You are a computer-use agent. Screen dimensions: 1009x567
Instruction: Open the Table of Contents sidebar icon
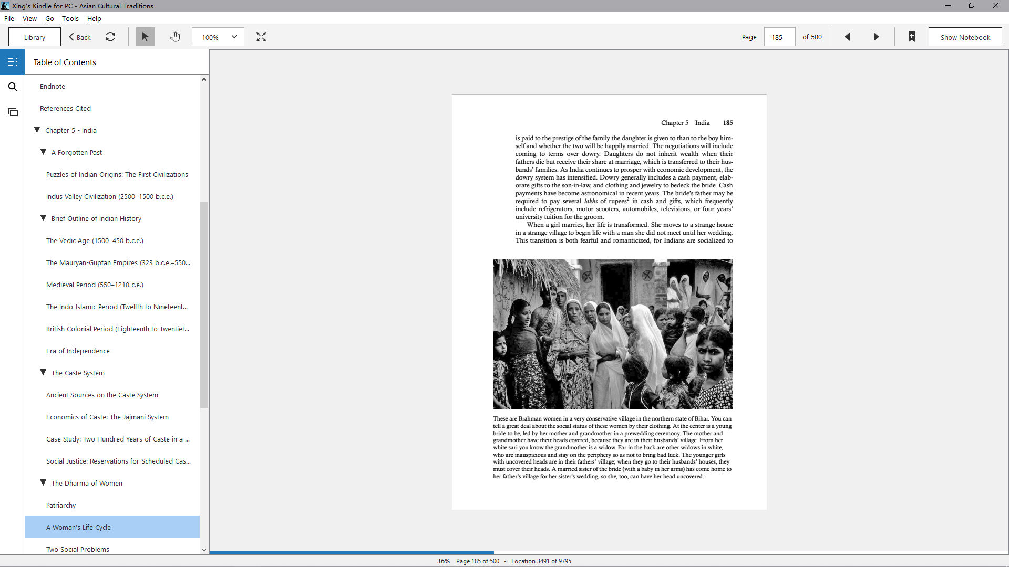[x=13, y=62]
